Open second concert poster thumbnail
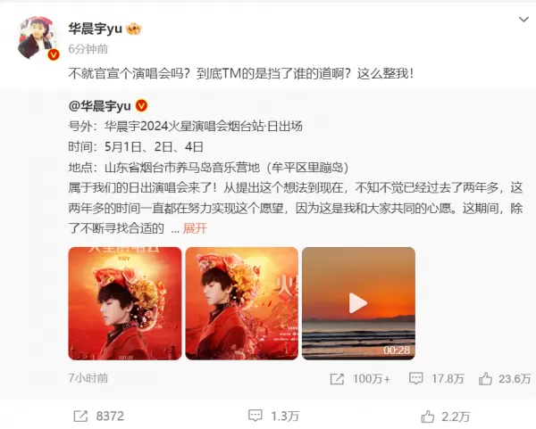The width and height of the screenshot is (536, 429). click(242, 303)
